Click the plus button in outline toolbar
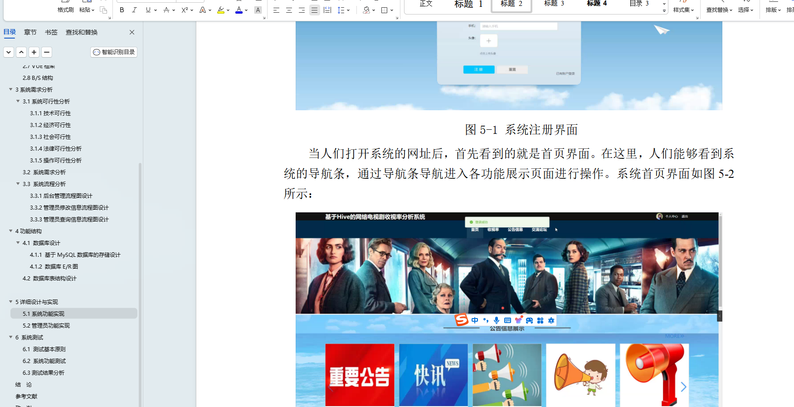The height and width of the screenshot is (407, 794). [34, 52]
